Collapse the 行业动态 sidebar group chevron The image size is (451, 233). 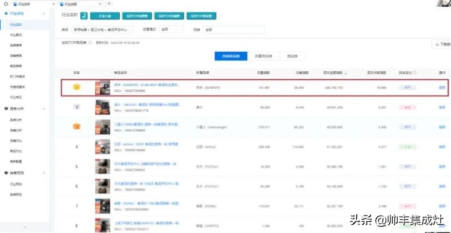[44, 14]
